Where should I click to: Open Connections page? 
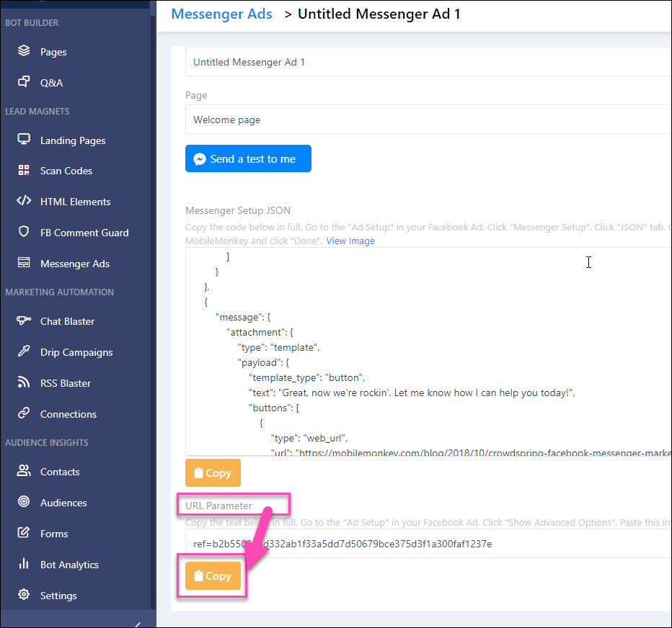click(x=68, y=414)
